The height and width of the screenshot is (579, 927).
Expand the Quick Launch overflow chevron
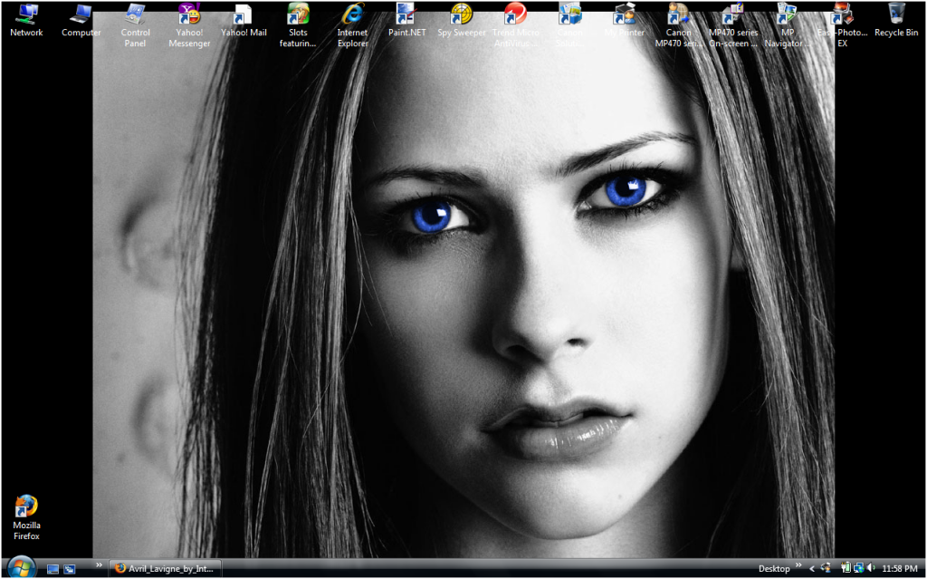pyautogui.click(x=99, y=565)
